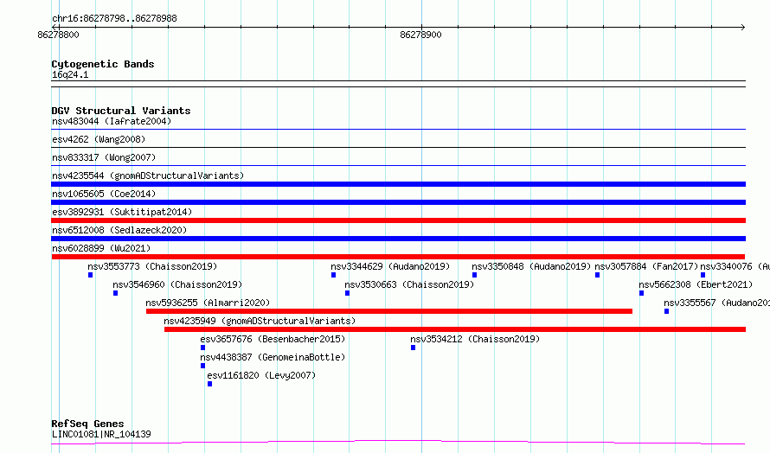The image size is (770, 453).
Task: Select nsv3350848 (Audano2019) label
Action: [x=531, y=266]
